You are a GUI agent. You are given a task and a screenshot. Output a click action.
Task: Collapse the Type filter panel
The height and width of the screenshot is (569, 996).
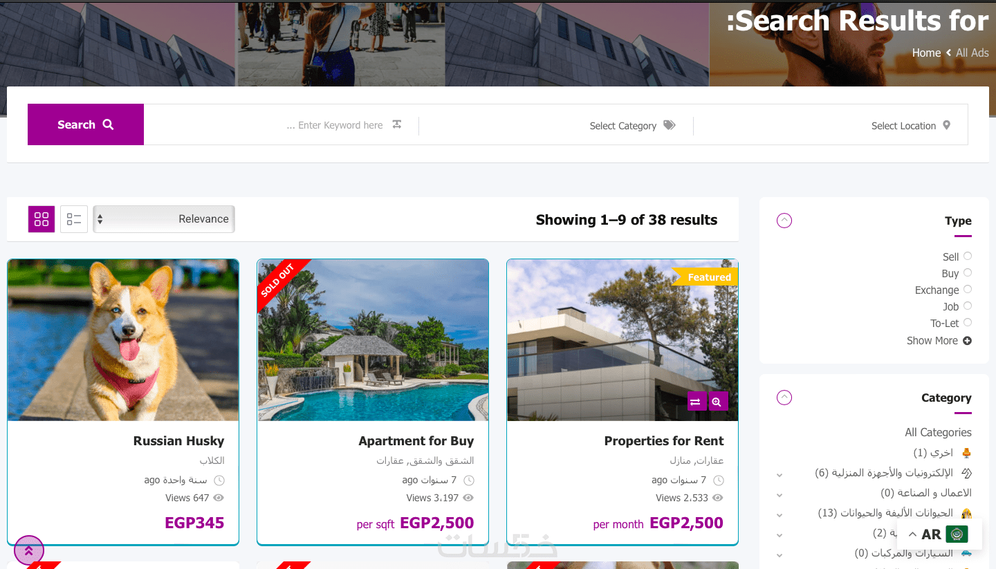pos(784,221)
